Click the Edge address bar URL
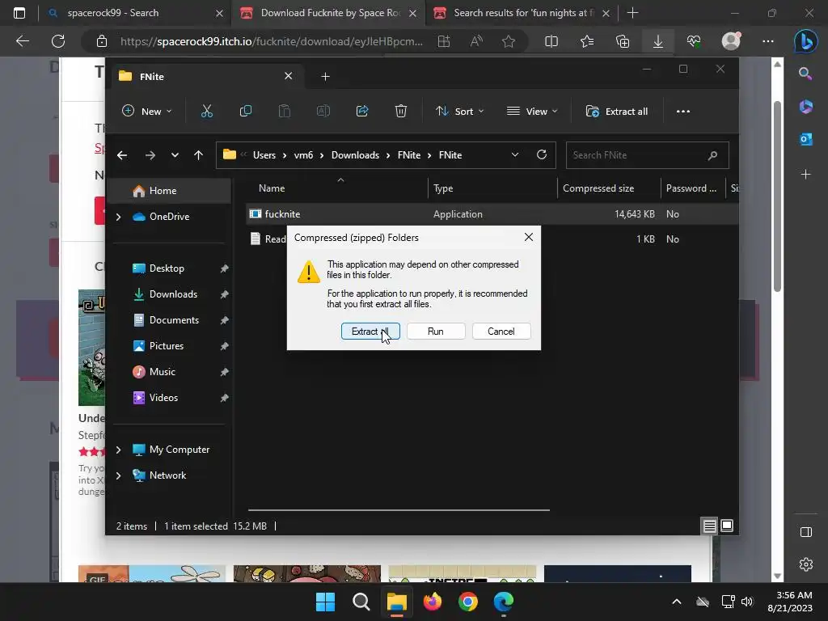The height and width of the screenshot is (621, 828). click(272, 41)
